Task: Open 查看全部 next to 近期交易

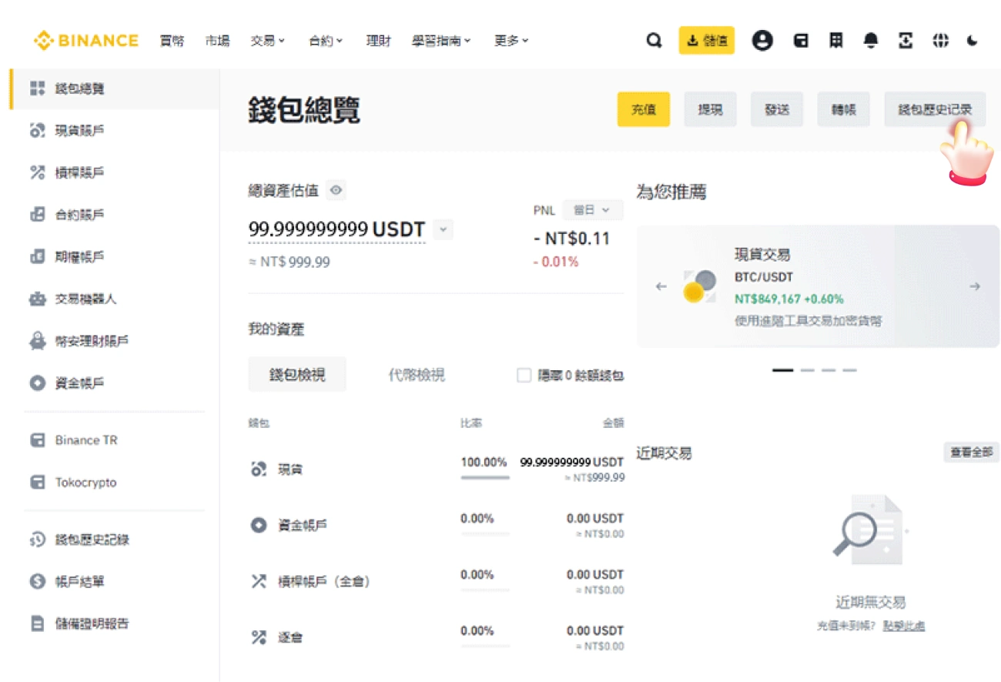Action: (x=969, y=453)
